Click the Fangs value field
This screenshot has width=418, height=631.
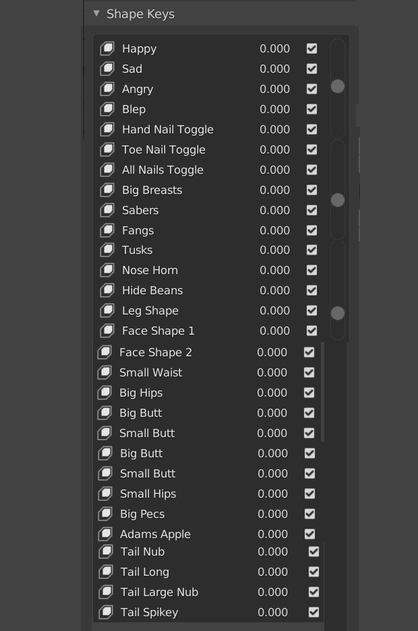(274, 230)
